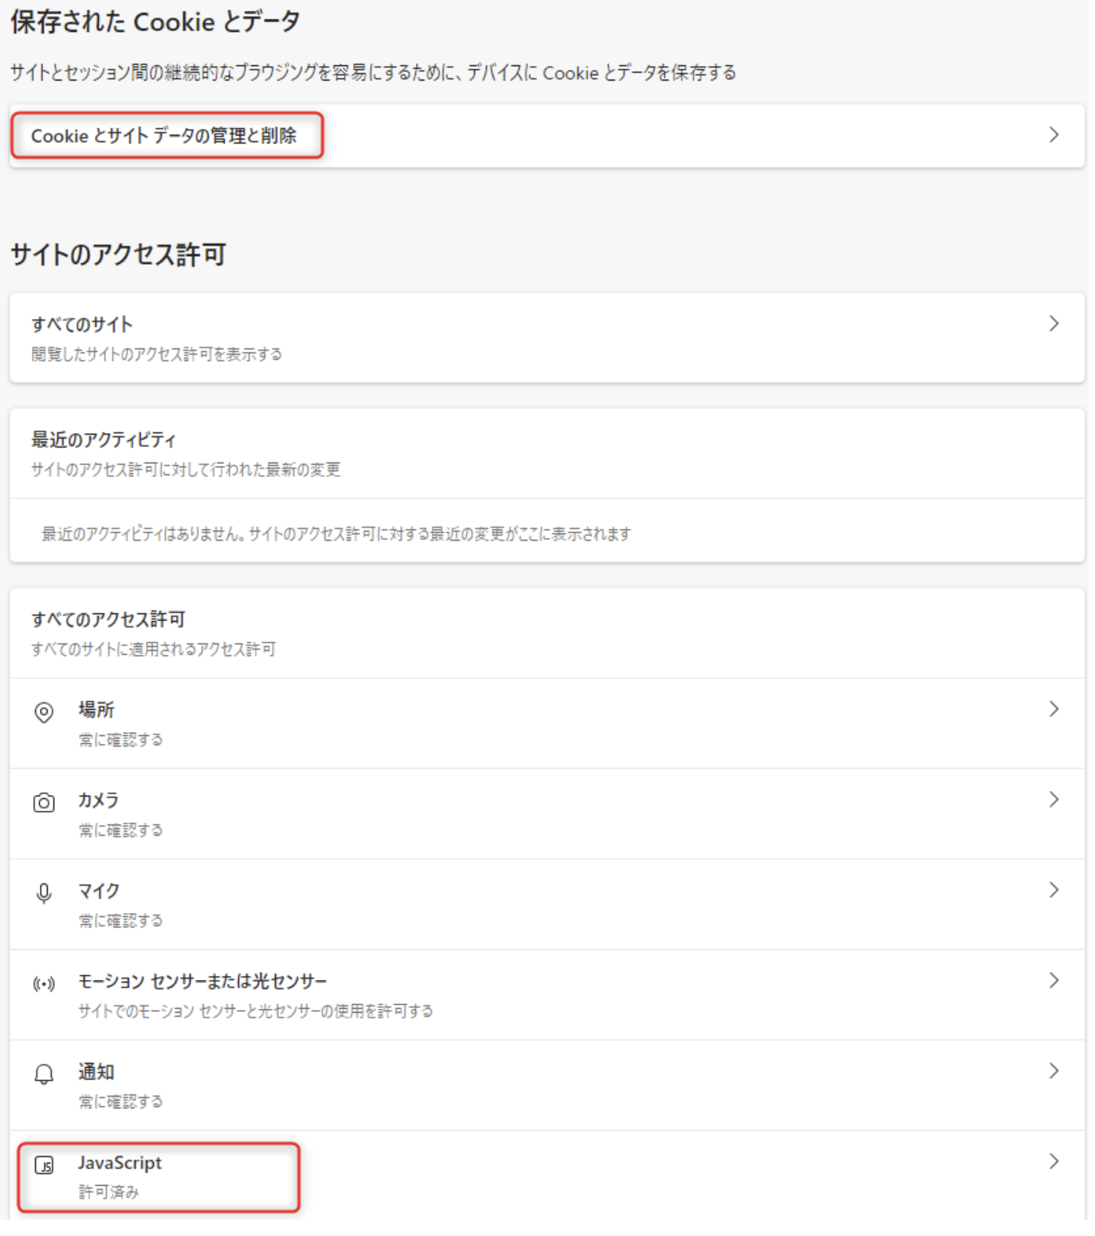1095x1236 pixels.
Task: Click the notification bell icon next to 通知
Action: (42, 1073)
